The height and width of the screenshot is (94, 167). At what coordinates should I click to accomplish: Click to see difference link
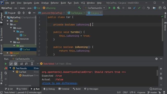coord(59,83)
